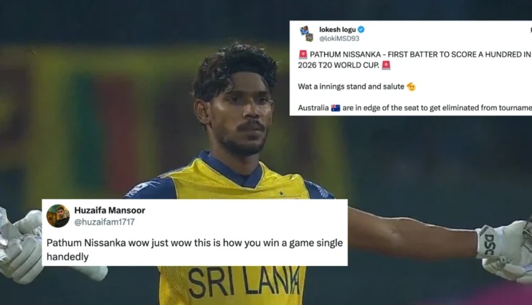
Task: Open the Huzaifa Mansoor display name link
Action: pos(109,211)
